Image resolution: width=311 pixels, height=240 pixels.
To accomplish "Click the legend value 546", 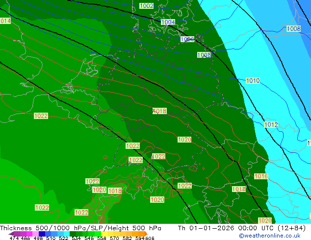I will [89, 238].
